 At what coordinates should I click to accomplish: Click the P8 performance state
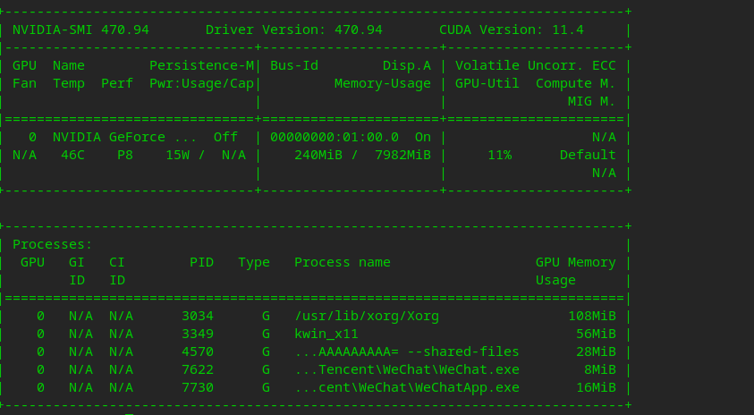(125, 156)
